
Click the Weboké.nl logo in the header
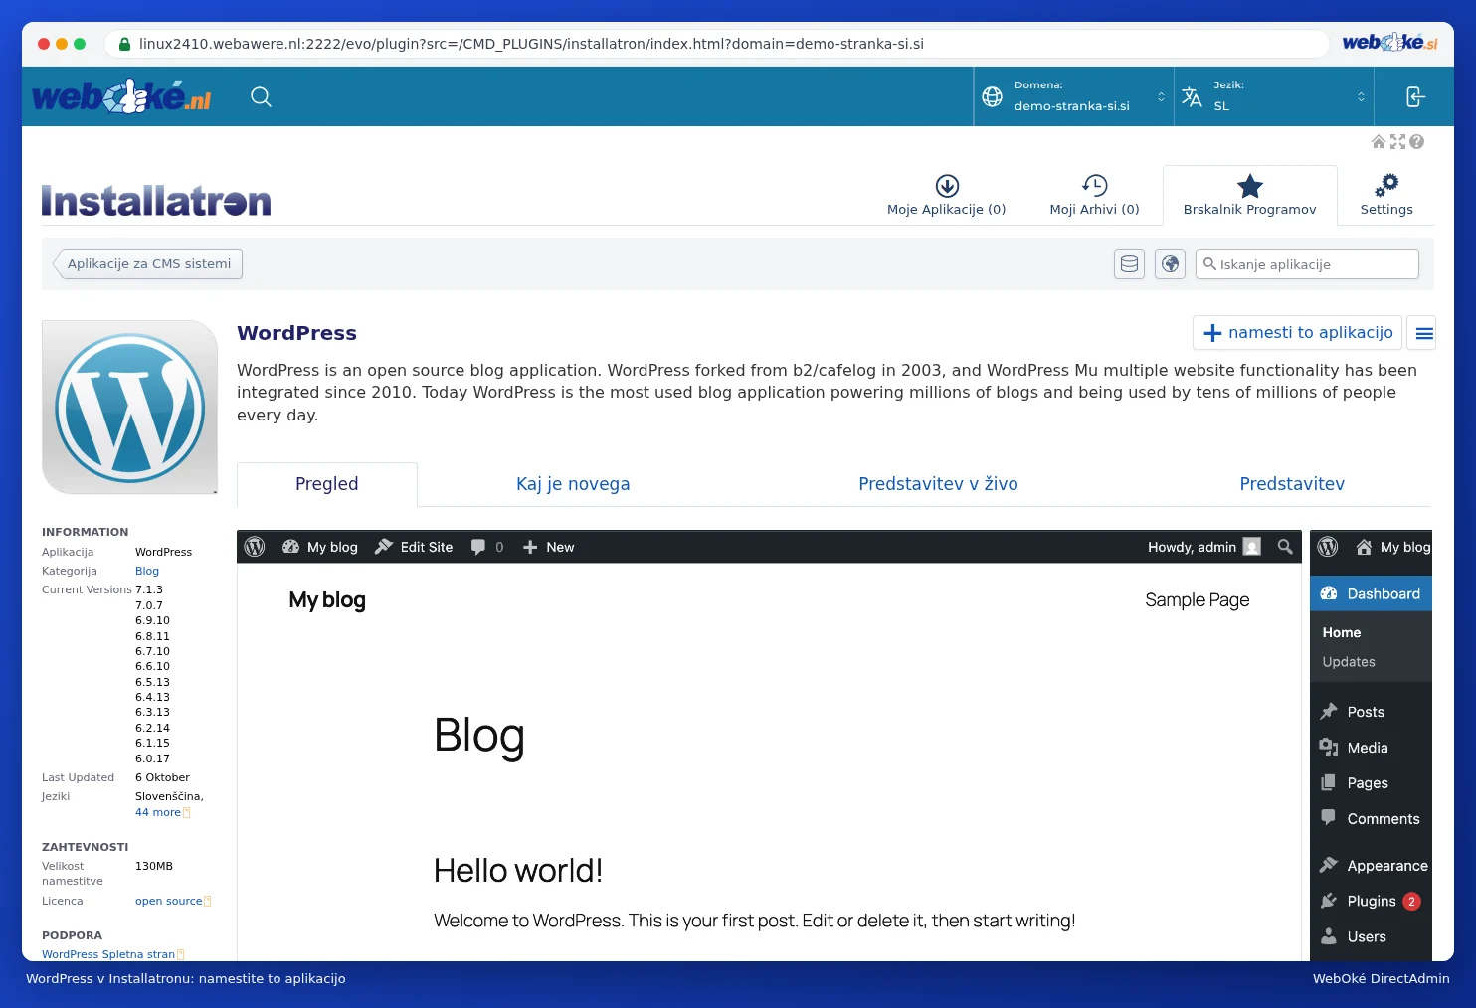(121, 96)
